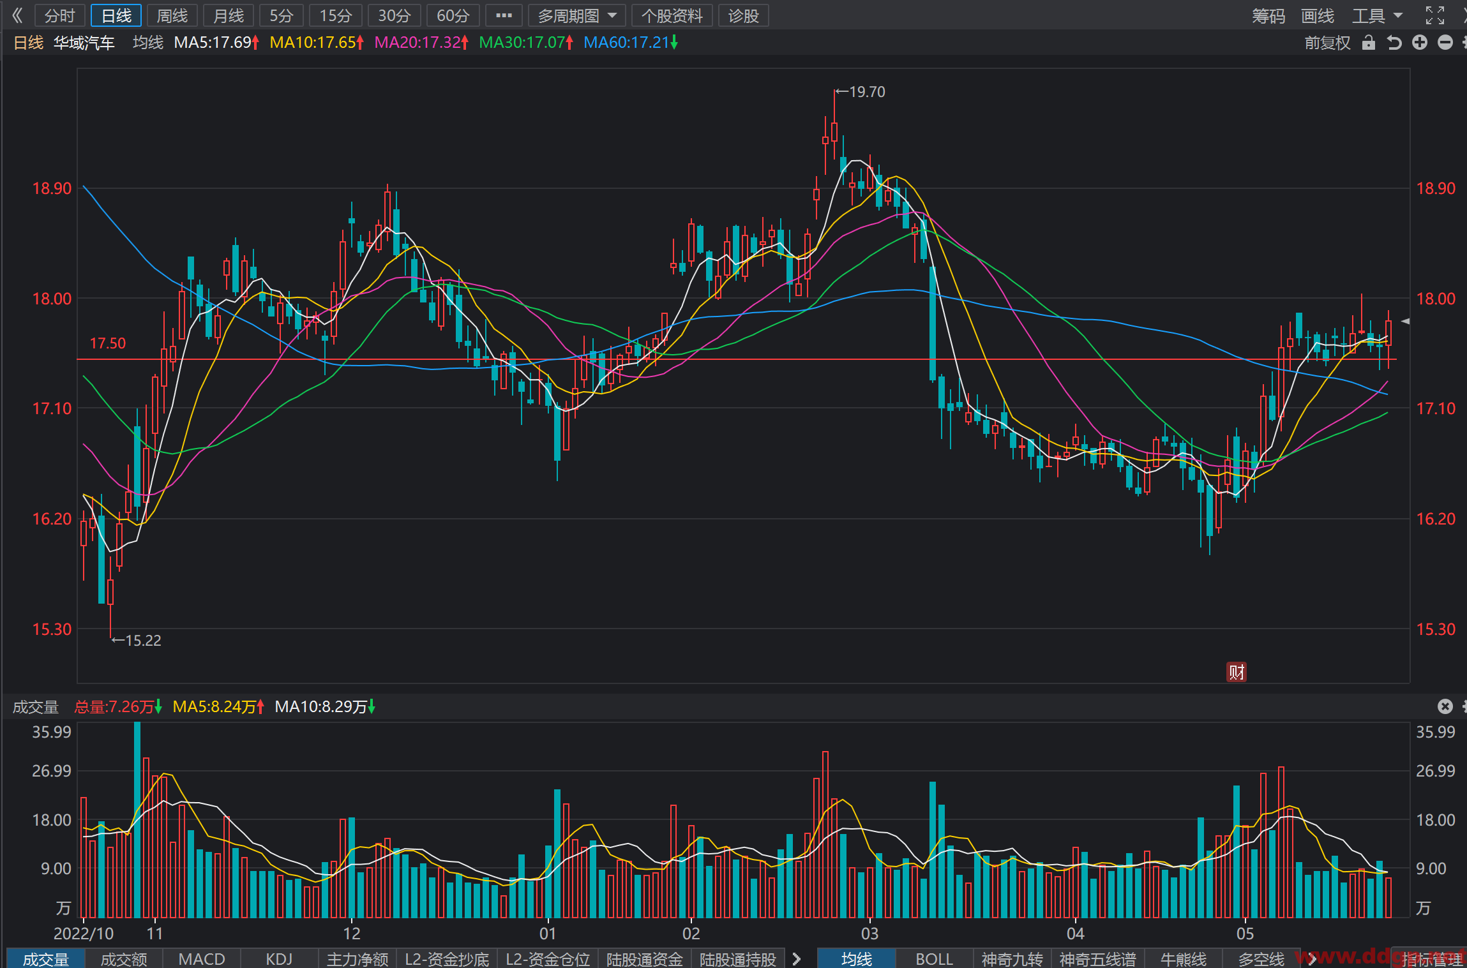The width and height of the screenshot is (1467, 968).
Task: Open the 工具 dropdown menu
Action: pos(1377,15)
